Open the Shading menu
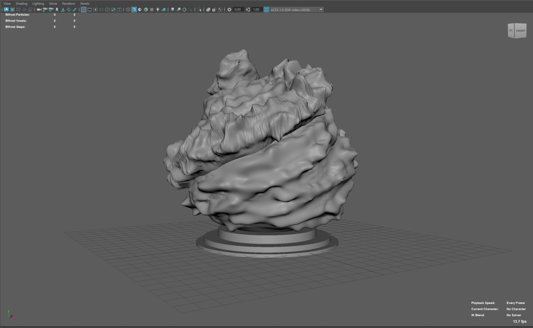The image size is (533, 328). (x=21, y=3)
